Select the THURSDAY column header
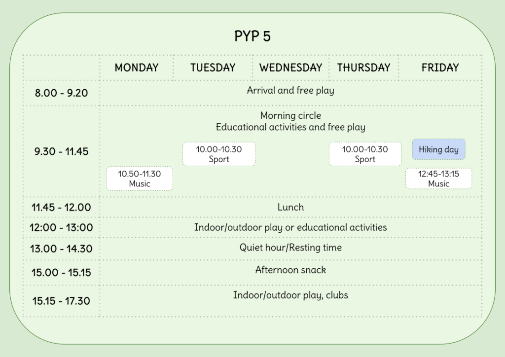 pyautogui.click(x=363, y=68)
